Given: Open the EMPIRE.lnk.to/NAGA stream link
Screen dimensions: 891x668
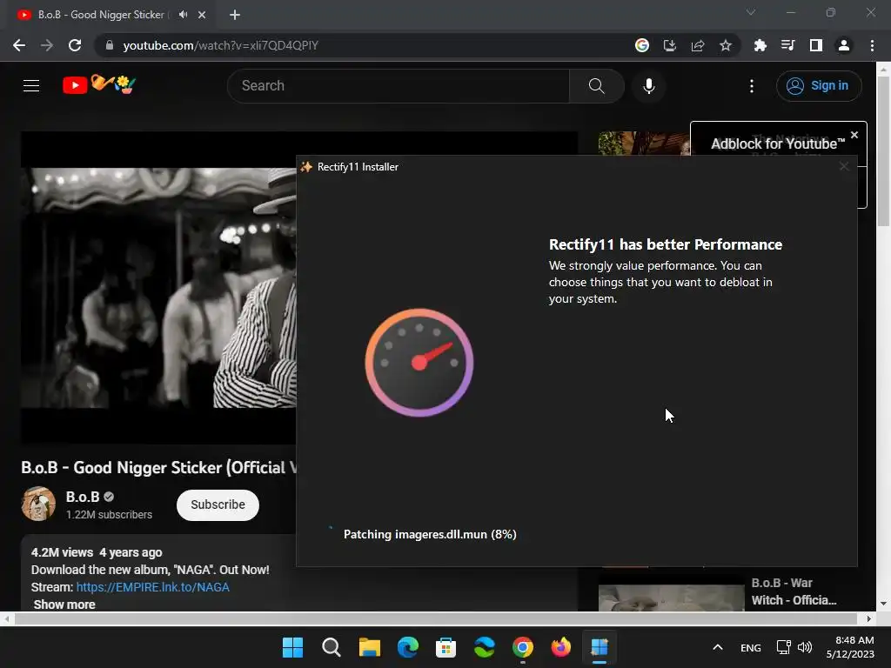Looking at the screenshot, I should pos(153,587).
